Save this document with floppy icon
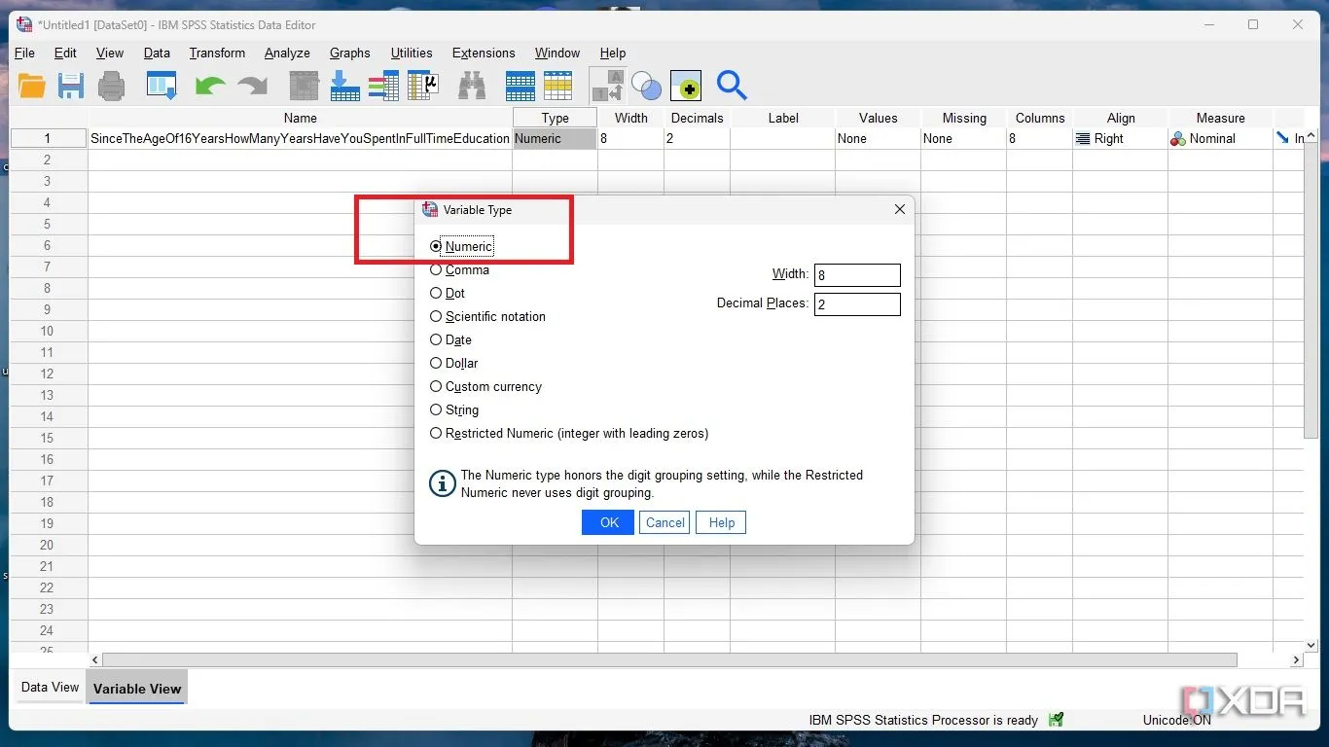The height and width of the screenshot is (747, 1329). [71, 86]
